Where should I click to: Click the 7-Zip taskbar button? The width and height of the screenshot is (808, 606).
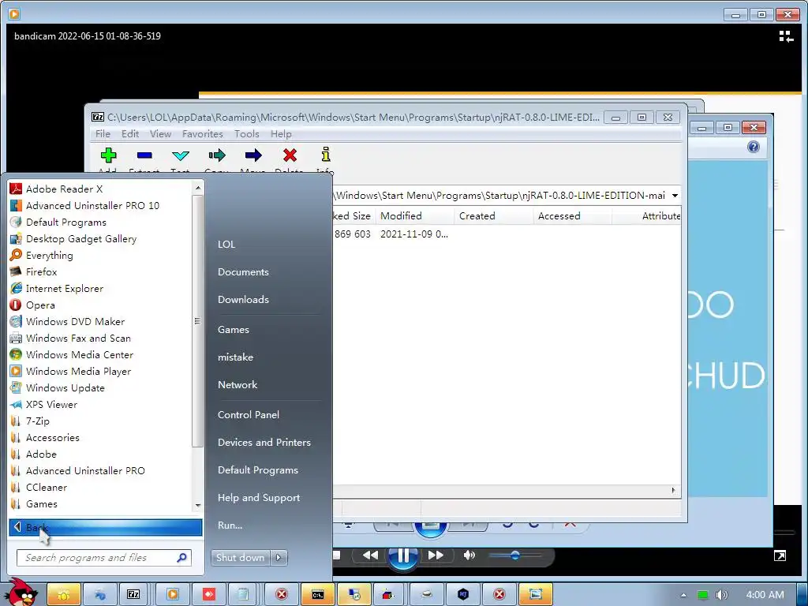tap(133, 594)
